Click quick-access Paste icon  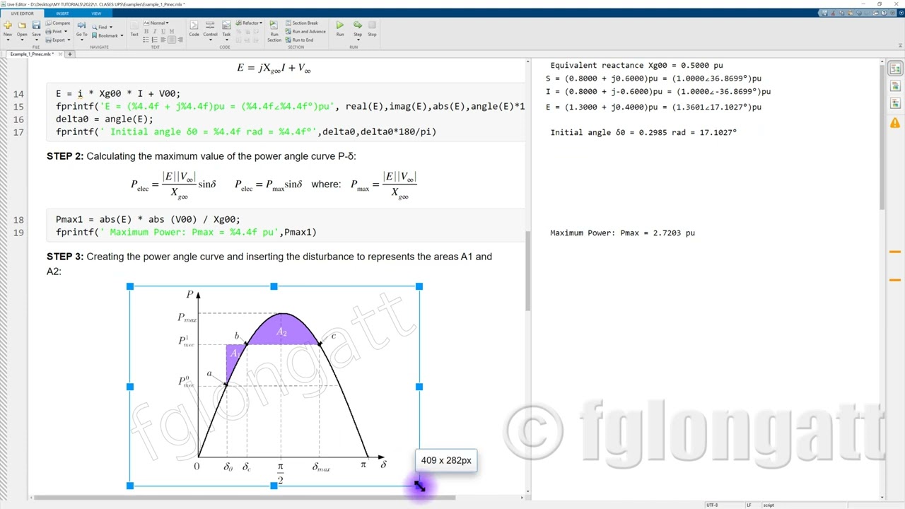click(x=850, y=13)
